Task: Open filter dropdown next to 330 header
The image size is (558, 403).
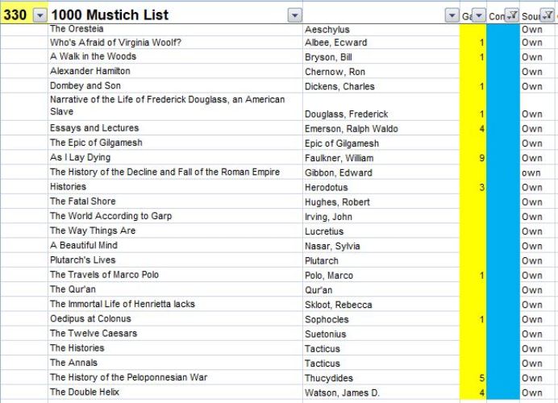Action: (40, 15)
